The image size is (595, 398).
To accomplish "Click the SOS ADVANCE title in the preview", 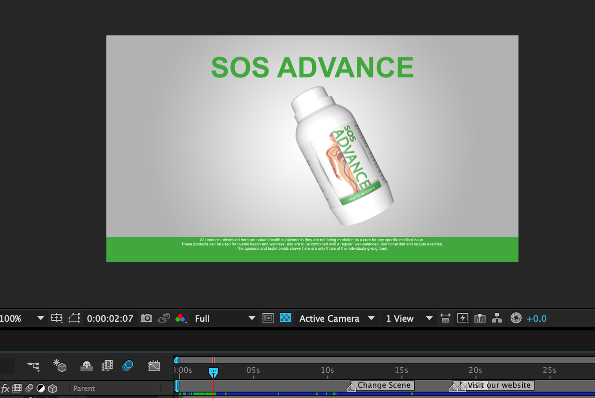I will tap(312, 67).
